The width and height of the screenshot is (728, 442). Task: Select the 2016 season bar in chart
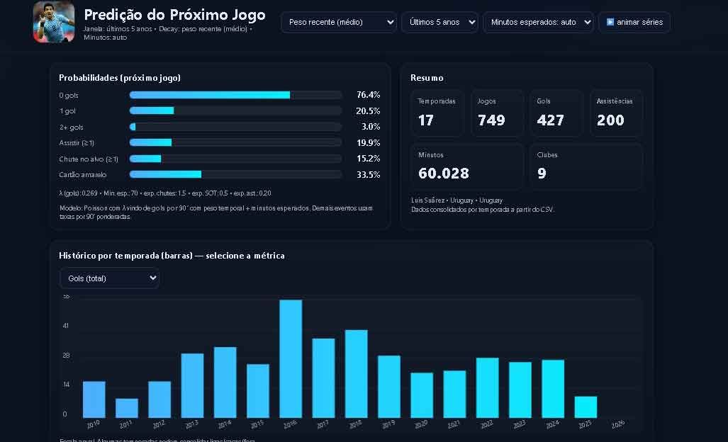[x=291, y=358]
